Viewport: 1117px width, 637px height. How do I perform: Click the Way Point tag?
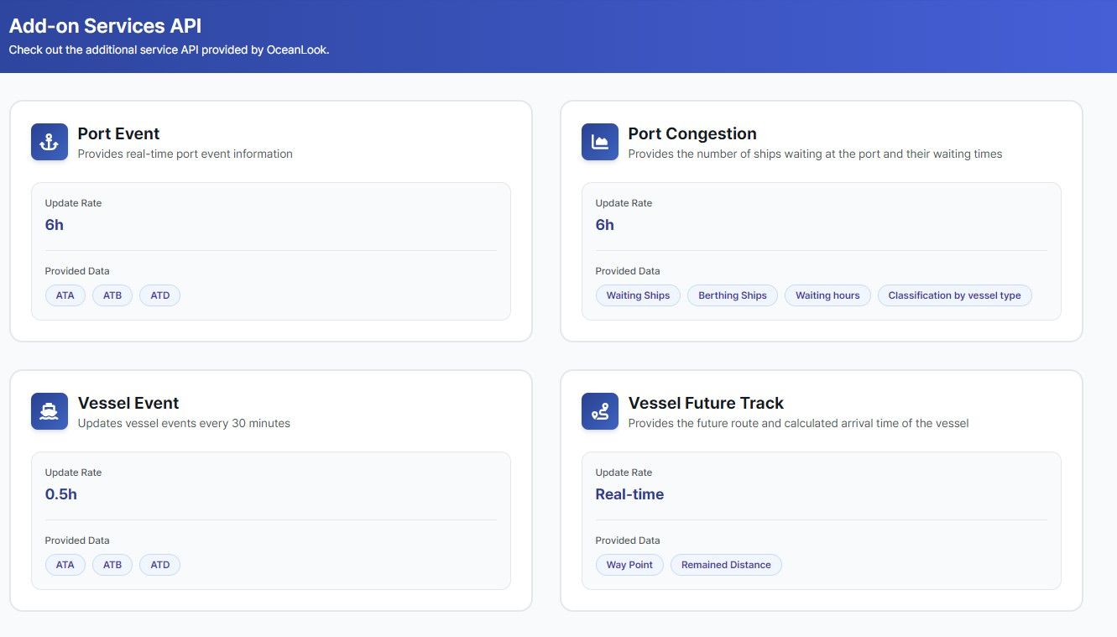[x=629, y=565]
